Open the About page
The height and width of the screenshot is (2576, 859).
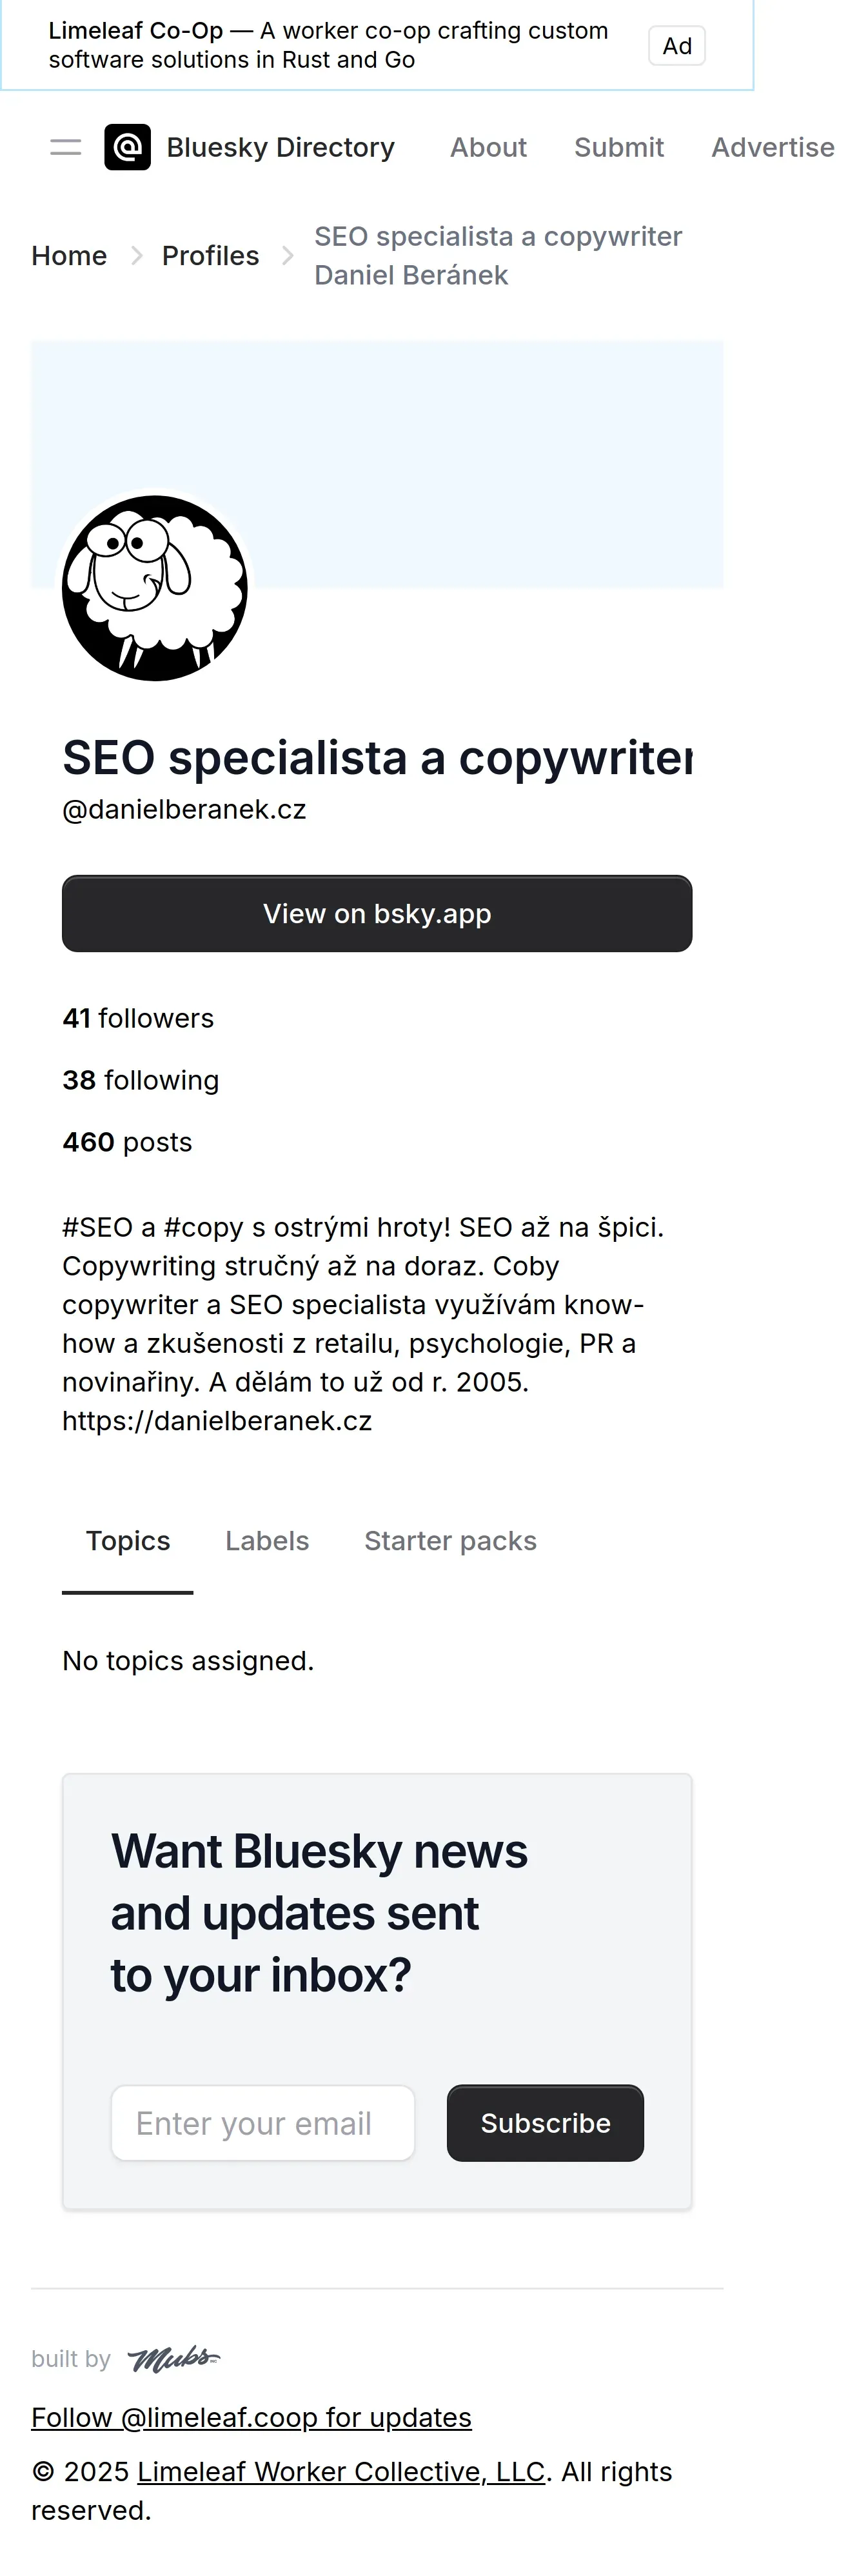click(x=488, y=148)
